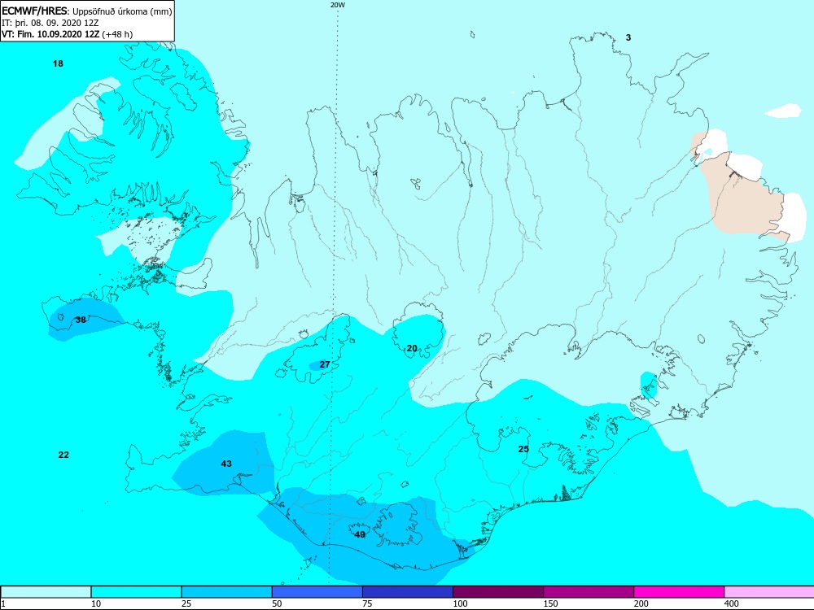Click the legend label 100

click(460, 603)
